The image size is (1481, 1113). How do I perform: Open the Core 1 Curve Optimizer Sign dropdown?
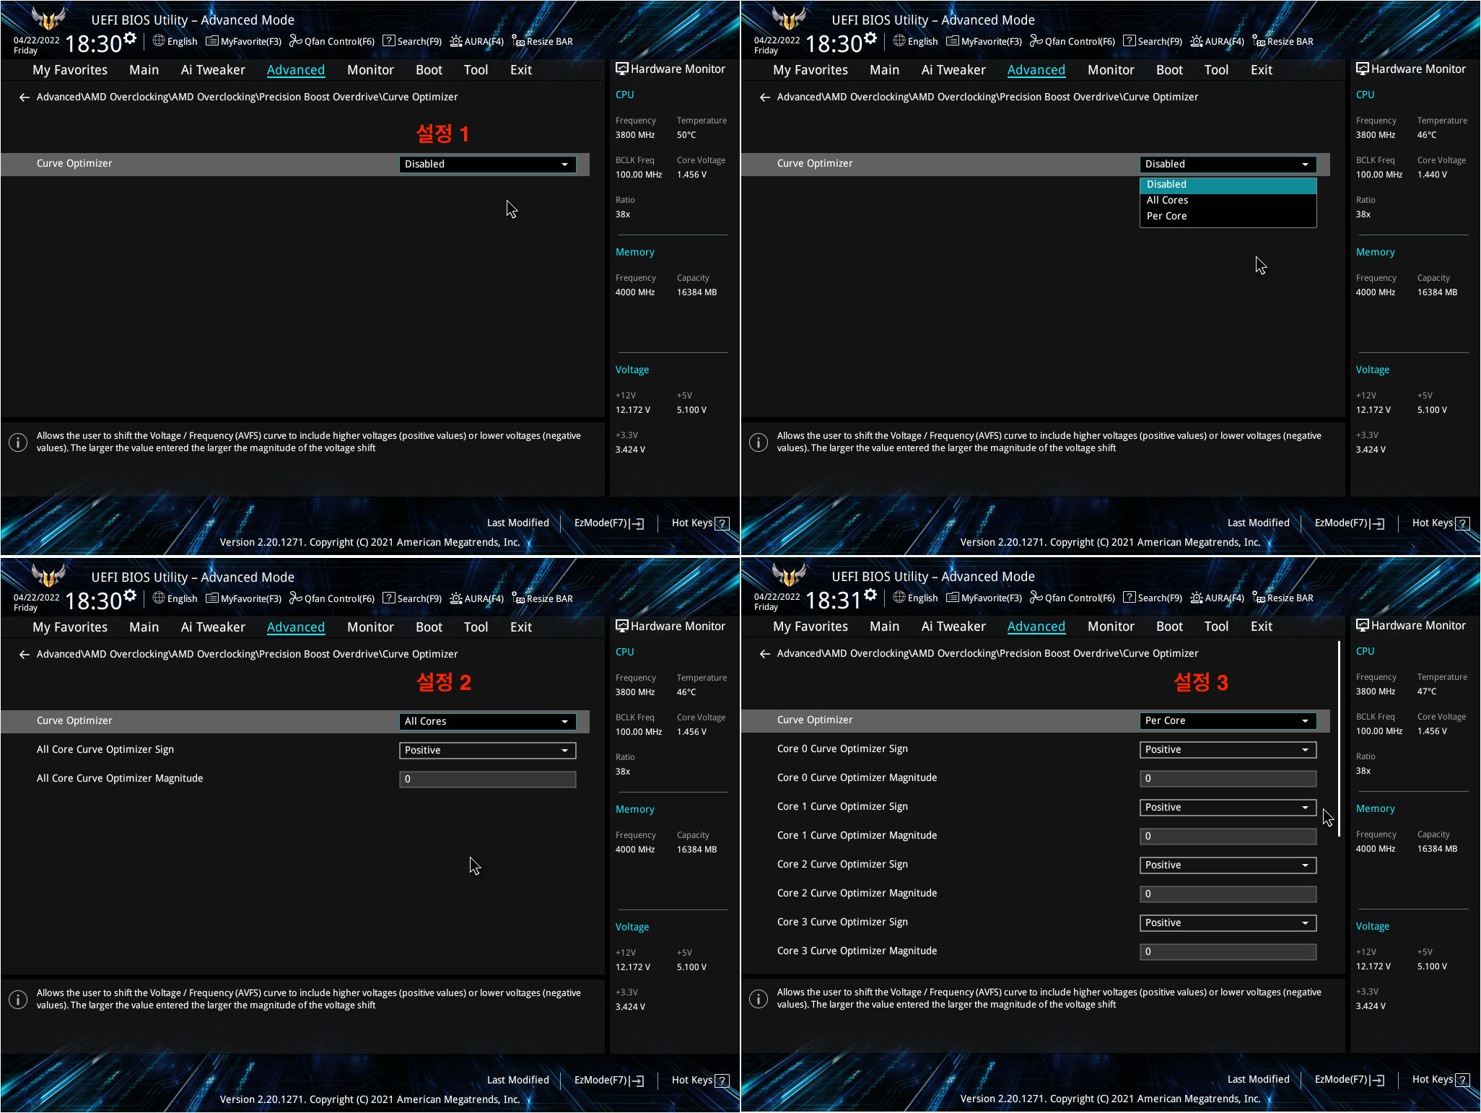1227,808
